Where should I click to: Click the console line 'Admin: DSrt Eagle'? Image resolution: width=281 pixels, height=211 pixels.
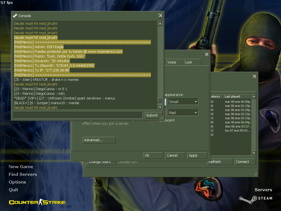click(39, 47)
